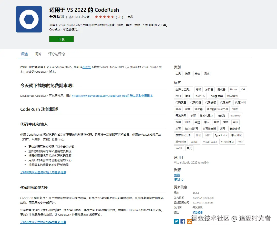Click the 格式化 tag
The image size is (277, 228).
tap(221, 116)
